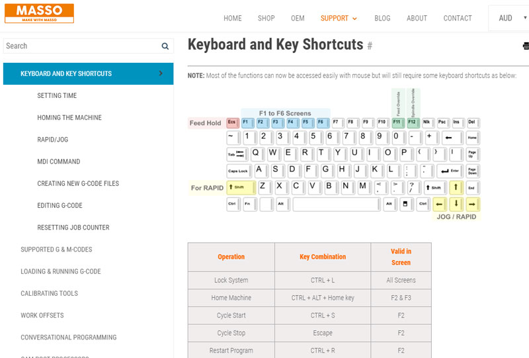
Task: Navigate to Calibrating Tools section
Action: click(49, 293)
